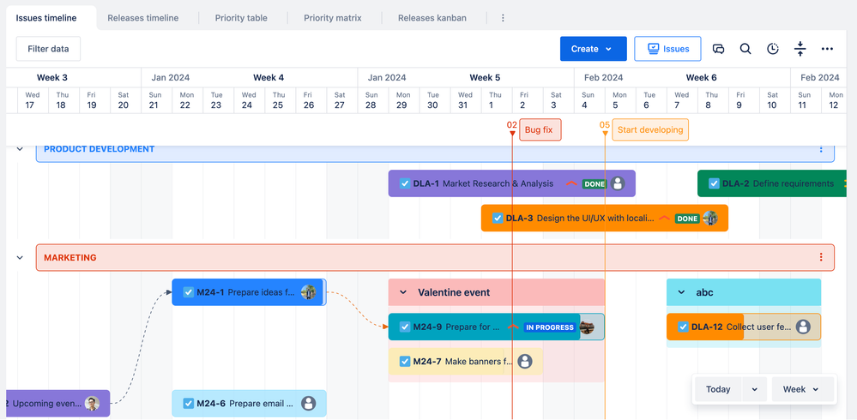Image resolution: width=857 pixels, height=420 pixels.
Task: Toggle checkbox on M24-7 Make banners
Action: [x=404, y=361]
